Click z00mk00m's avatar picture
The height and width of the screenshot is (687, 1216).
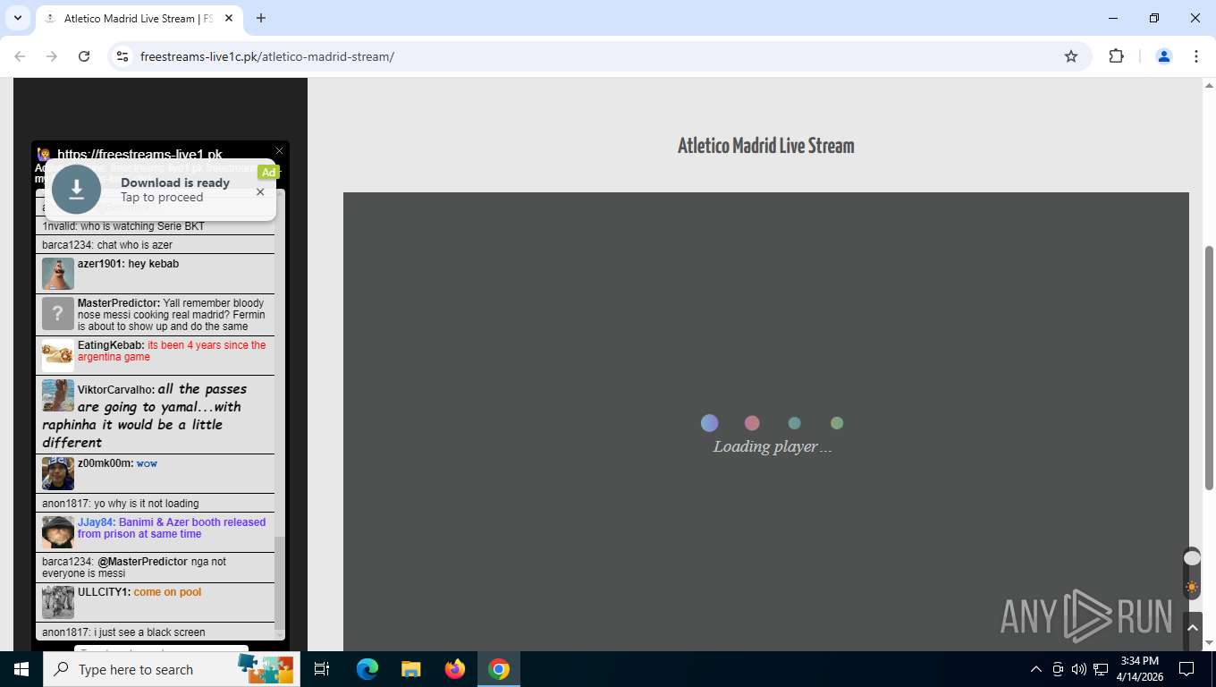58,473
